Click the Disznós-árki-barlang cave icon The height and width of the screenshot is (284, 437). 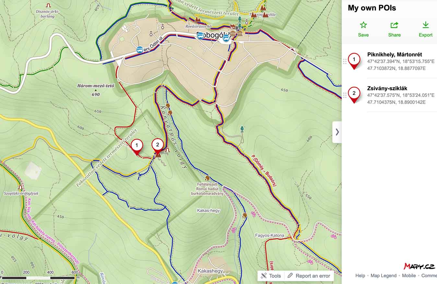point(49,6)
